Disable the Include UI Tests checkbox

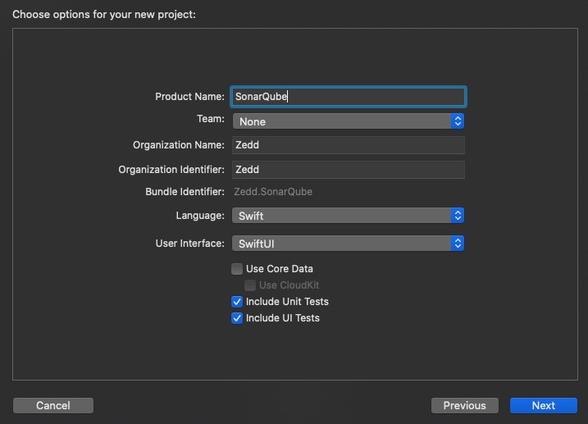(x=237, y=318)
